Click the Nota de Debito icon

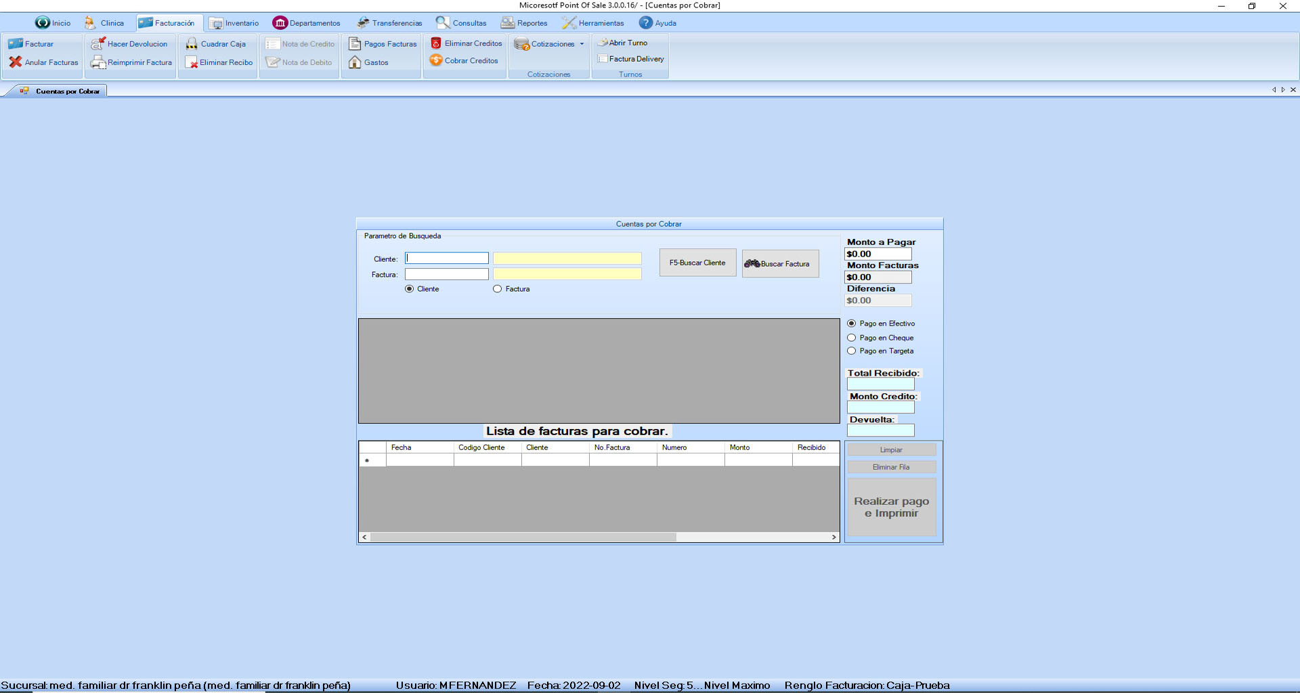(272, 62)
